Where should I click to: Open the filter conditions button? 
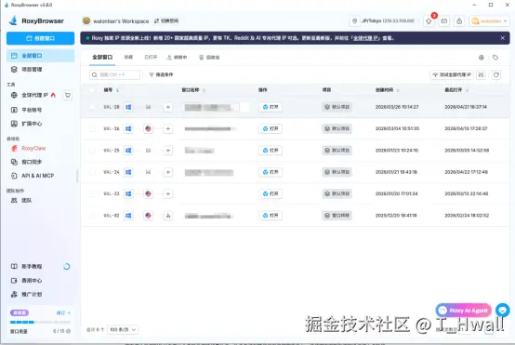(x=161, y=74)
